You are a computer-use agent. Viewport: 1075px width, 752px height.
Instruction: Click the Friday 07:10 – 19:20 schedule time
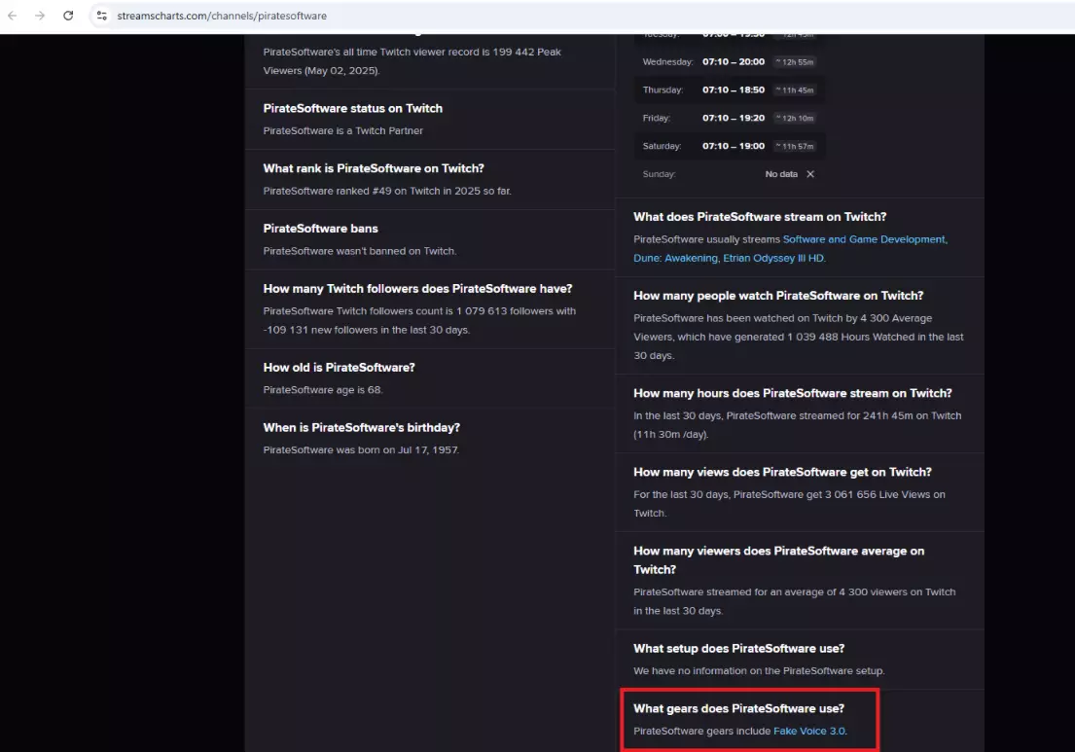(x=733, y=118)
